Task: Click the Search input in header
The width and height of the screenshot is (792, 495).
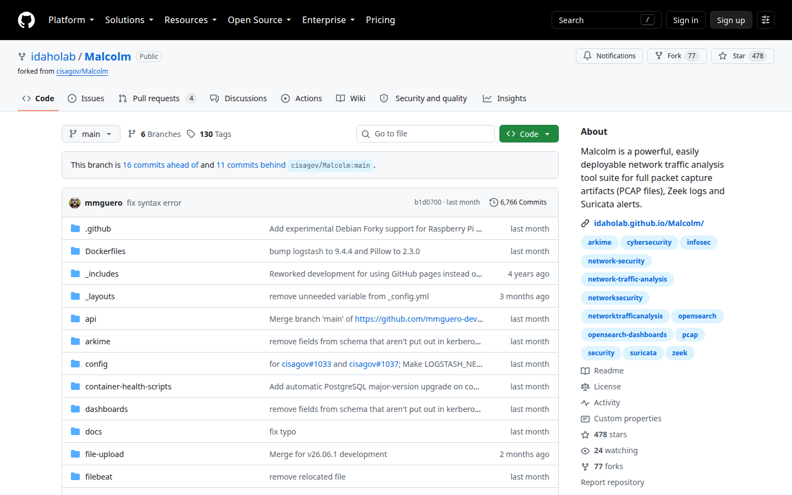Action: [x=606, y=20]
